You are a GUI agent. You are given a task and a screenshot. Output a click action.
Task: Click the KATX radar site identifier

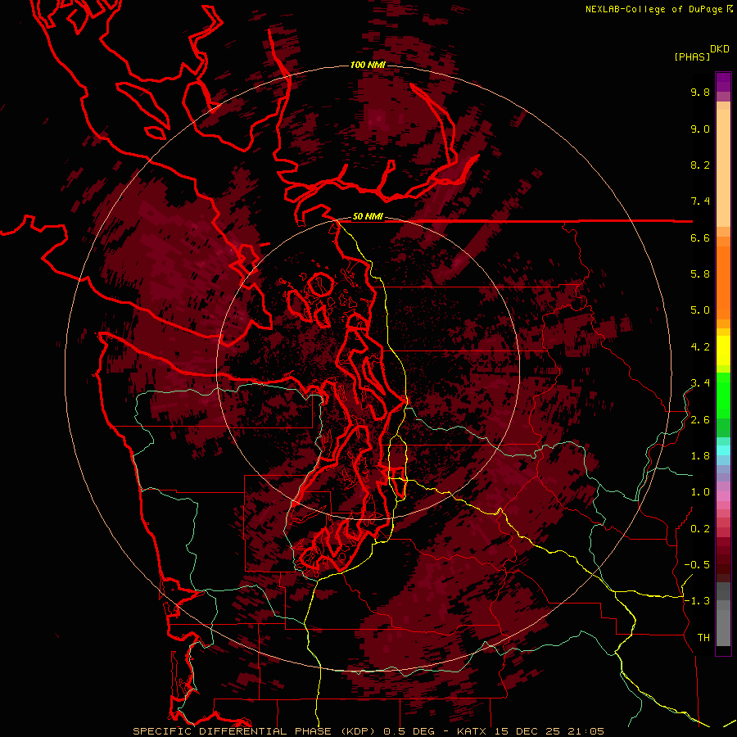[472, 731]
